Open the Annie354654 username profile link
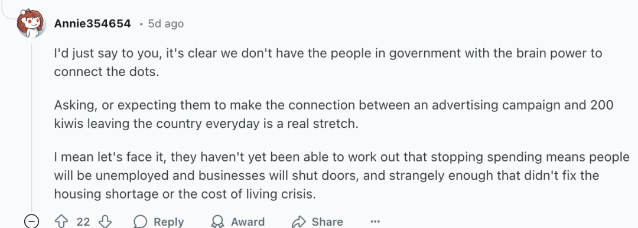The height and width of the screenshot is (228, 638). [x=92, y=24]
